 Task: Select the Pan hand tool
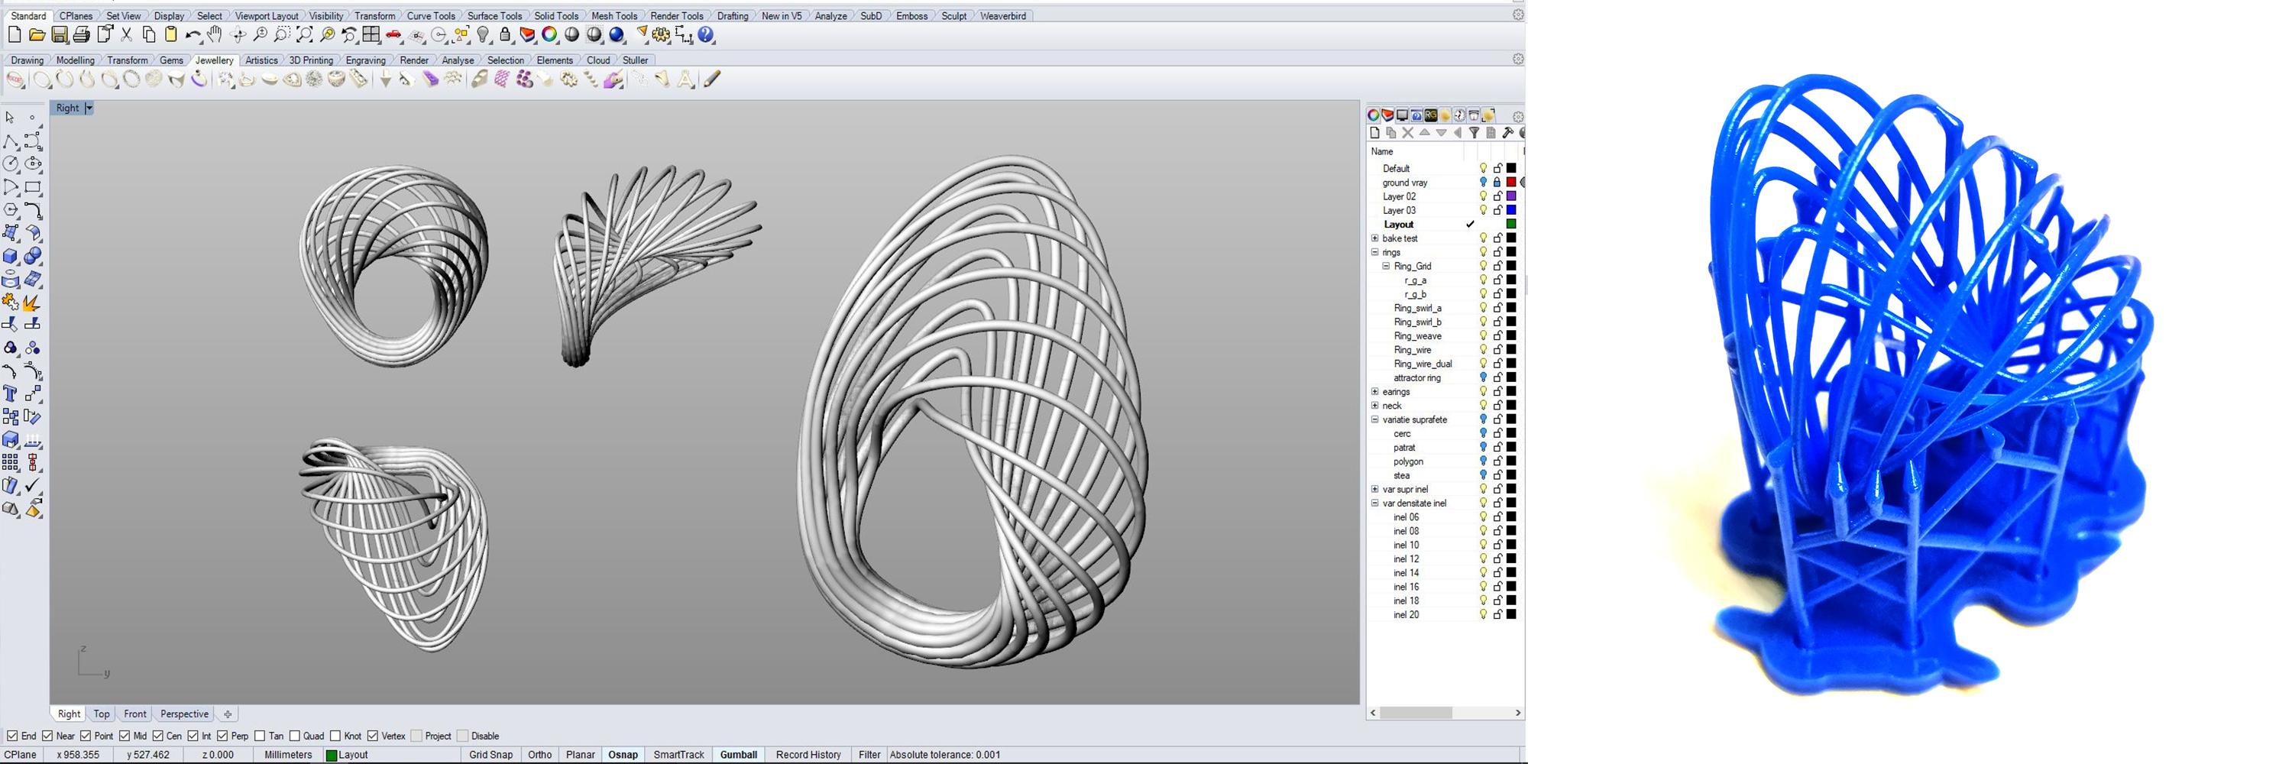(215, 34)
